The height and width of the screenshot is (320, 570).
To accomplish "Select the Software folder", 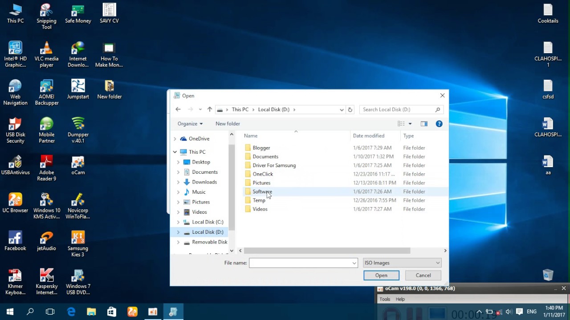I will [x=262, y=192].
